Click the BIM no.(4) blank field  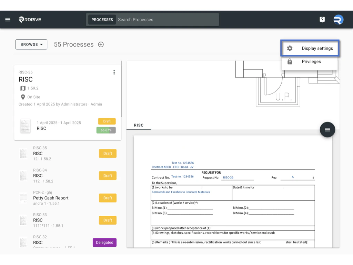(271, 213)
